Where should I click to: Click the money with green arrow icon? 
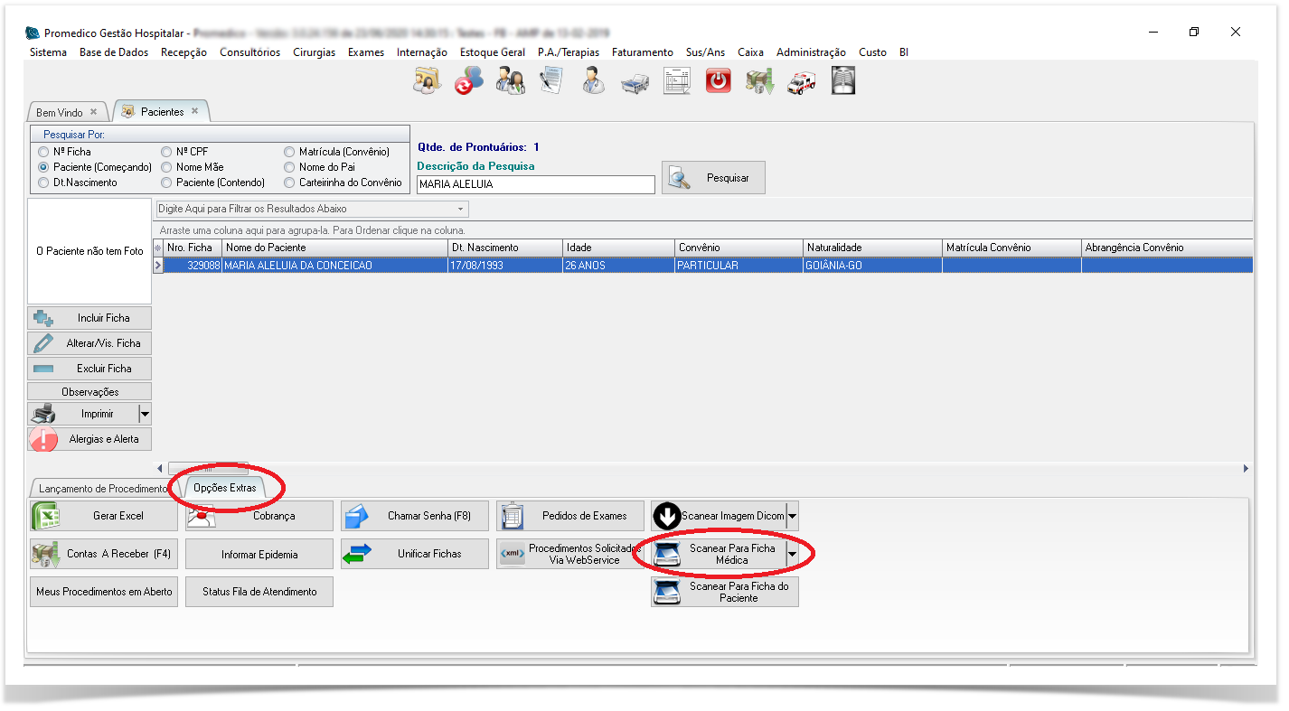(x=759, y=81)
